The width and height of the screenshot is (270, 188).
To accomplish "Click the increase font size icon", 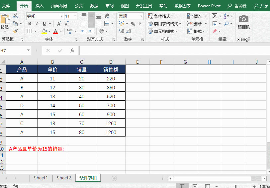I will pyautogui.click(x=59, y=24).
